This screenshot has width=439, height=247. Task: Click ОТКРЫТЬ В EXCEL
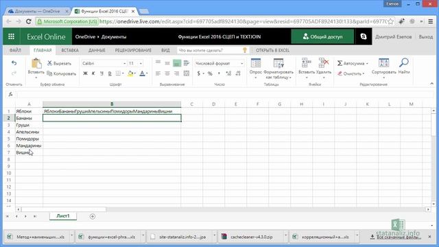click(273, 50)
